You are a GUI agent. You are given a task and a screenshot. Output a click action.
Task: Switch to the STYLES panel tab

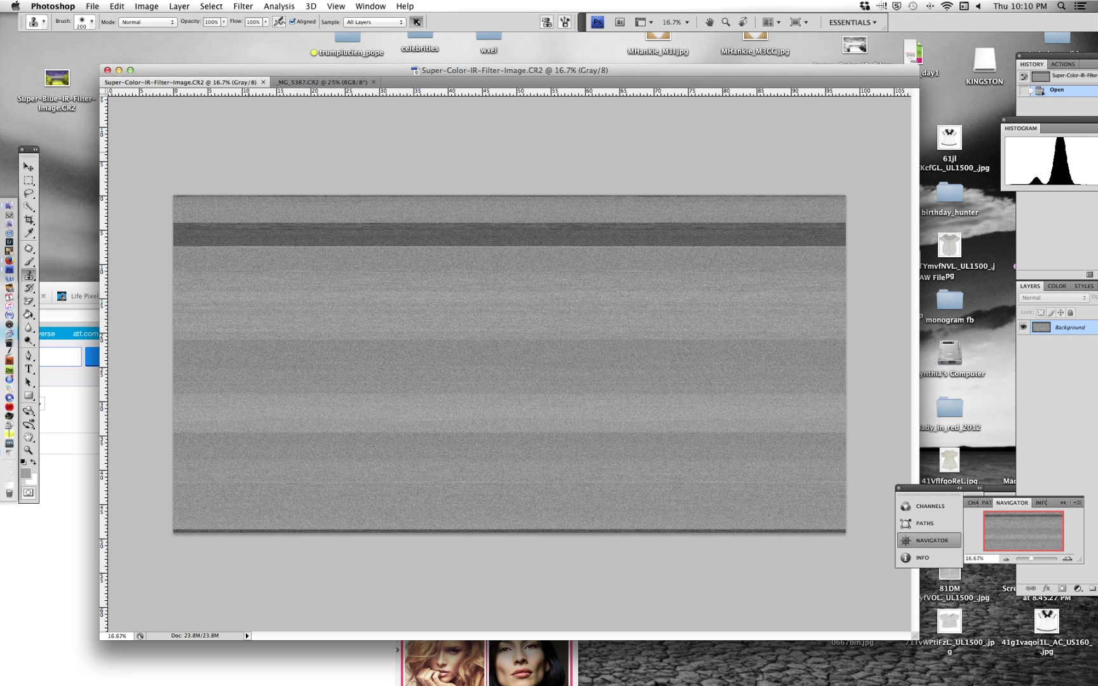[1083, 286]
